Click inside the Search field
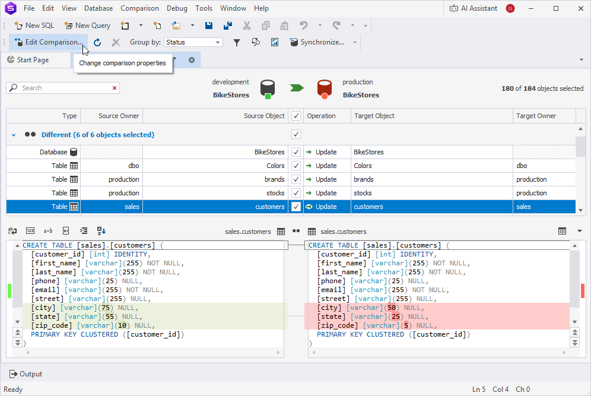 [59, 87]
